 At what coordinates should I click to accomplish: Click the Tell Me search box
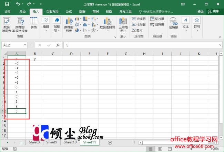coord(156,12)
